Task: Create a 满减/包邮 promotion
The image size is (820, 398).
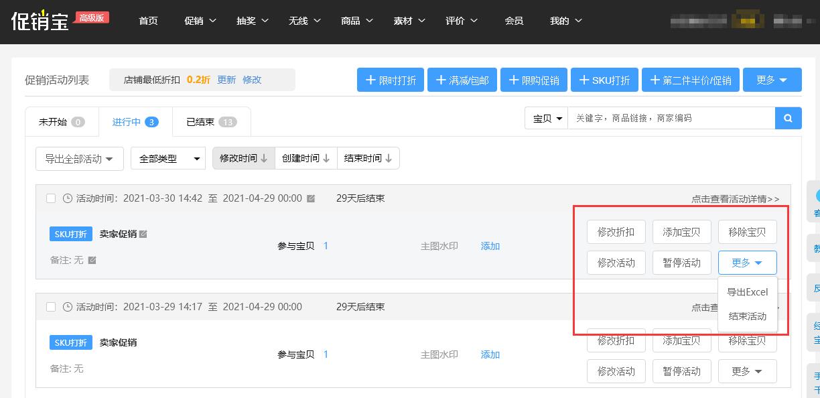Action: [462, 80]
